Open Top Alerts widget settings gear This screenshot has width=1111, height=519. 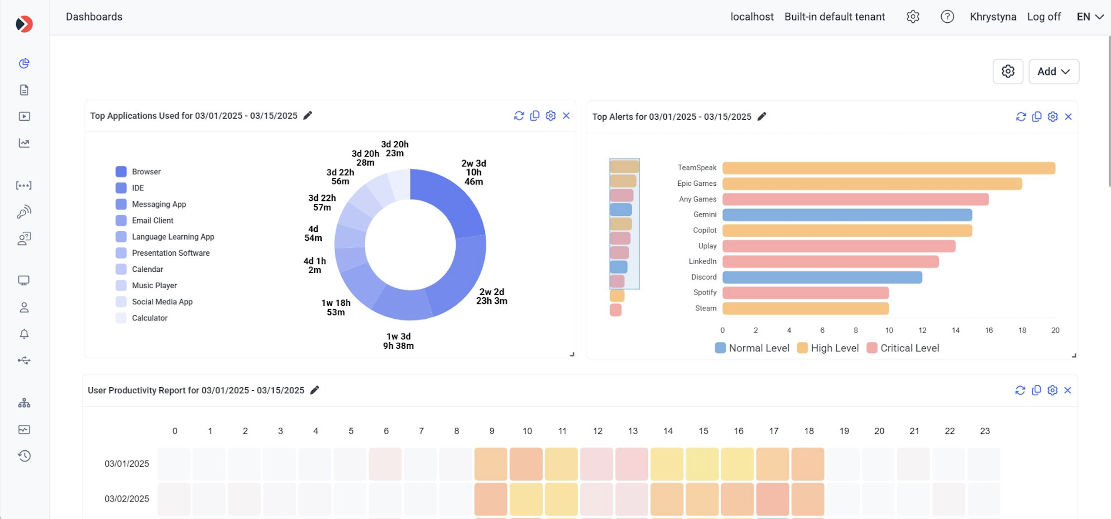1052,117
